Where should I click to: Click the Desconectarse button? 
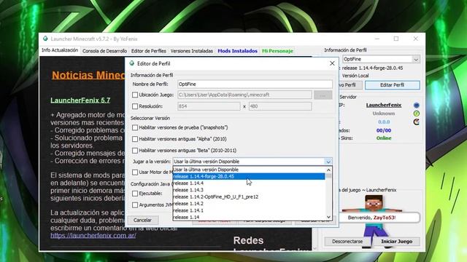point(347,242)
